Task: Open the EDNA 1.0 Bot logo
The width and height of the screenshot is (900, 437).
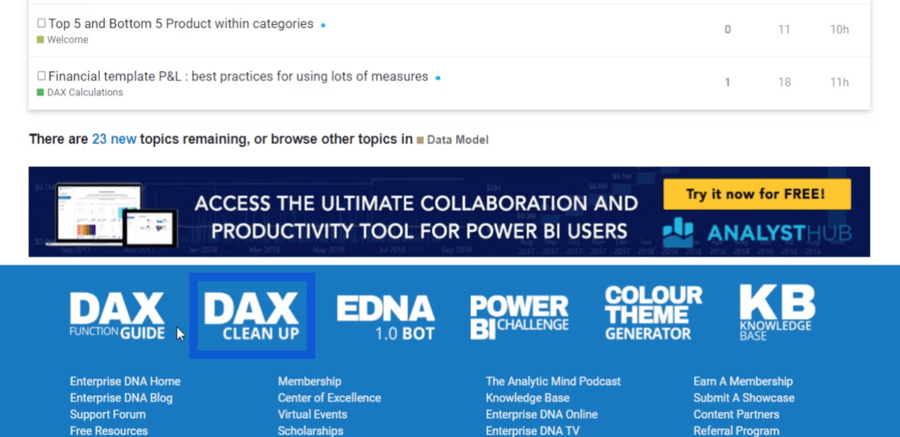Action: tap(386, 317)
